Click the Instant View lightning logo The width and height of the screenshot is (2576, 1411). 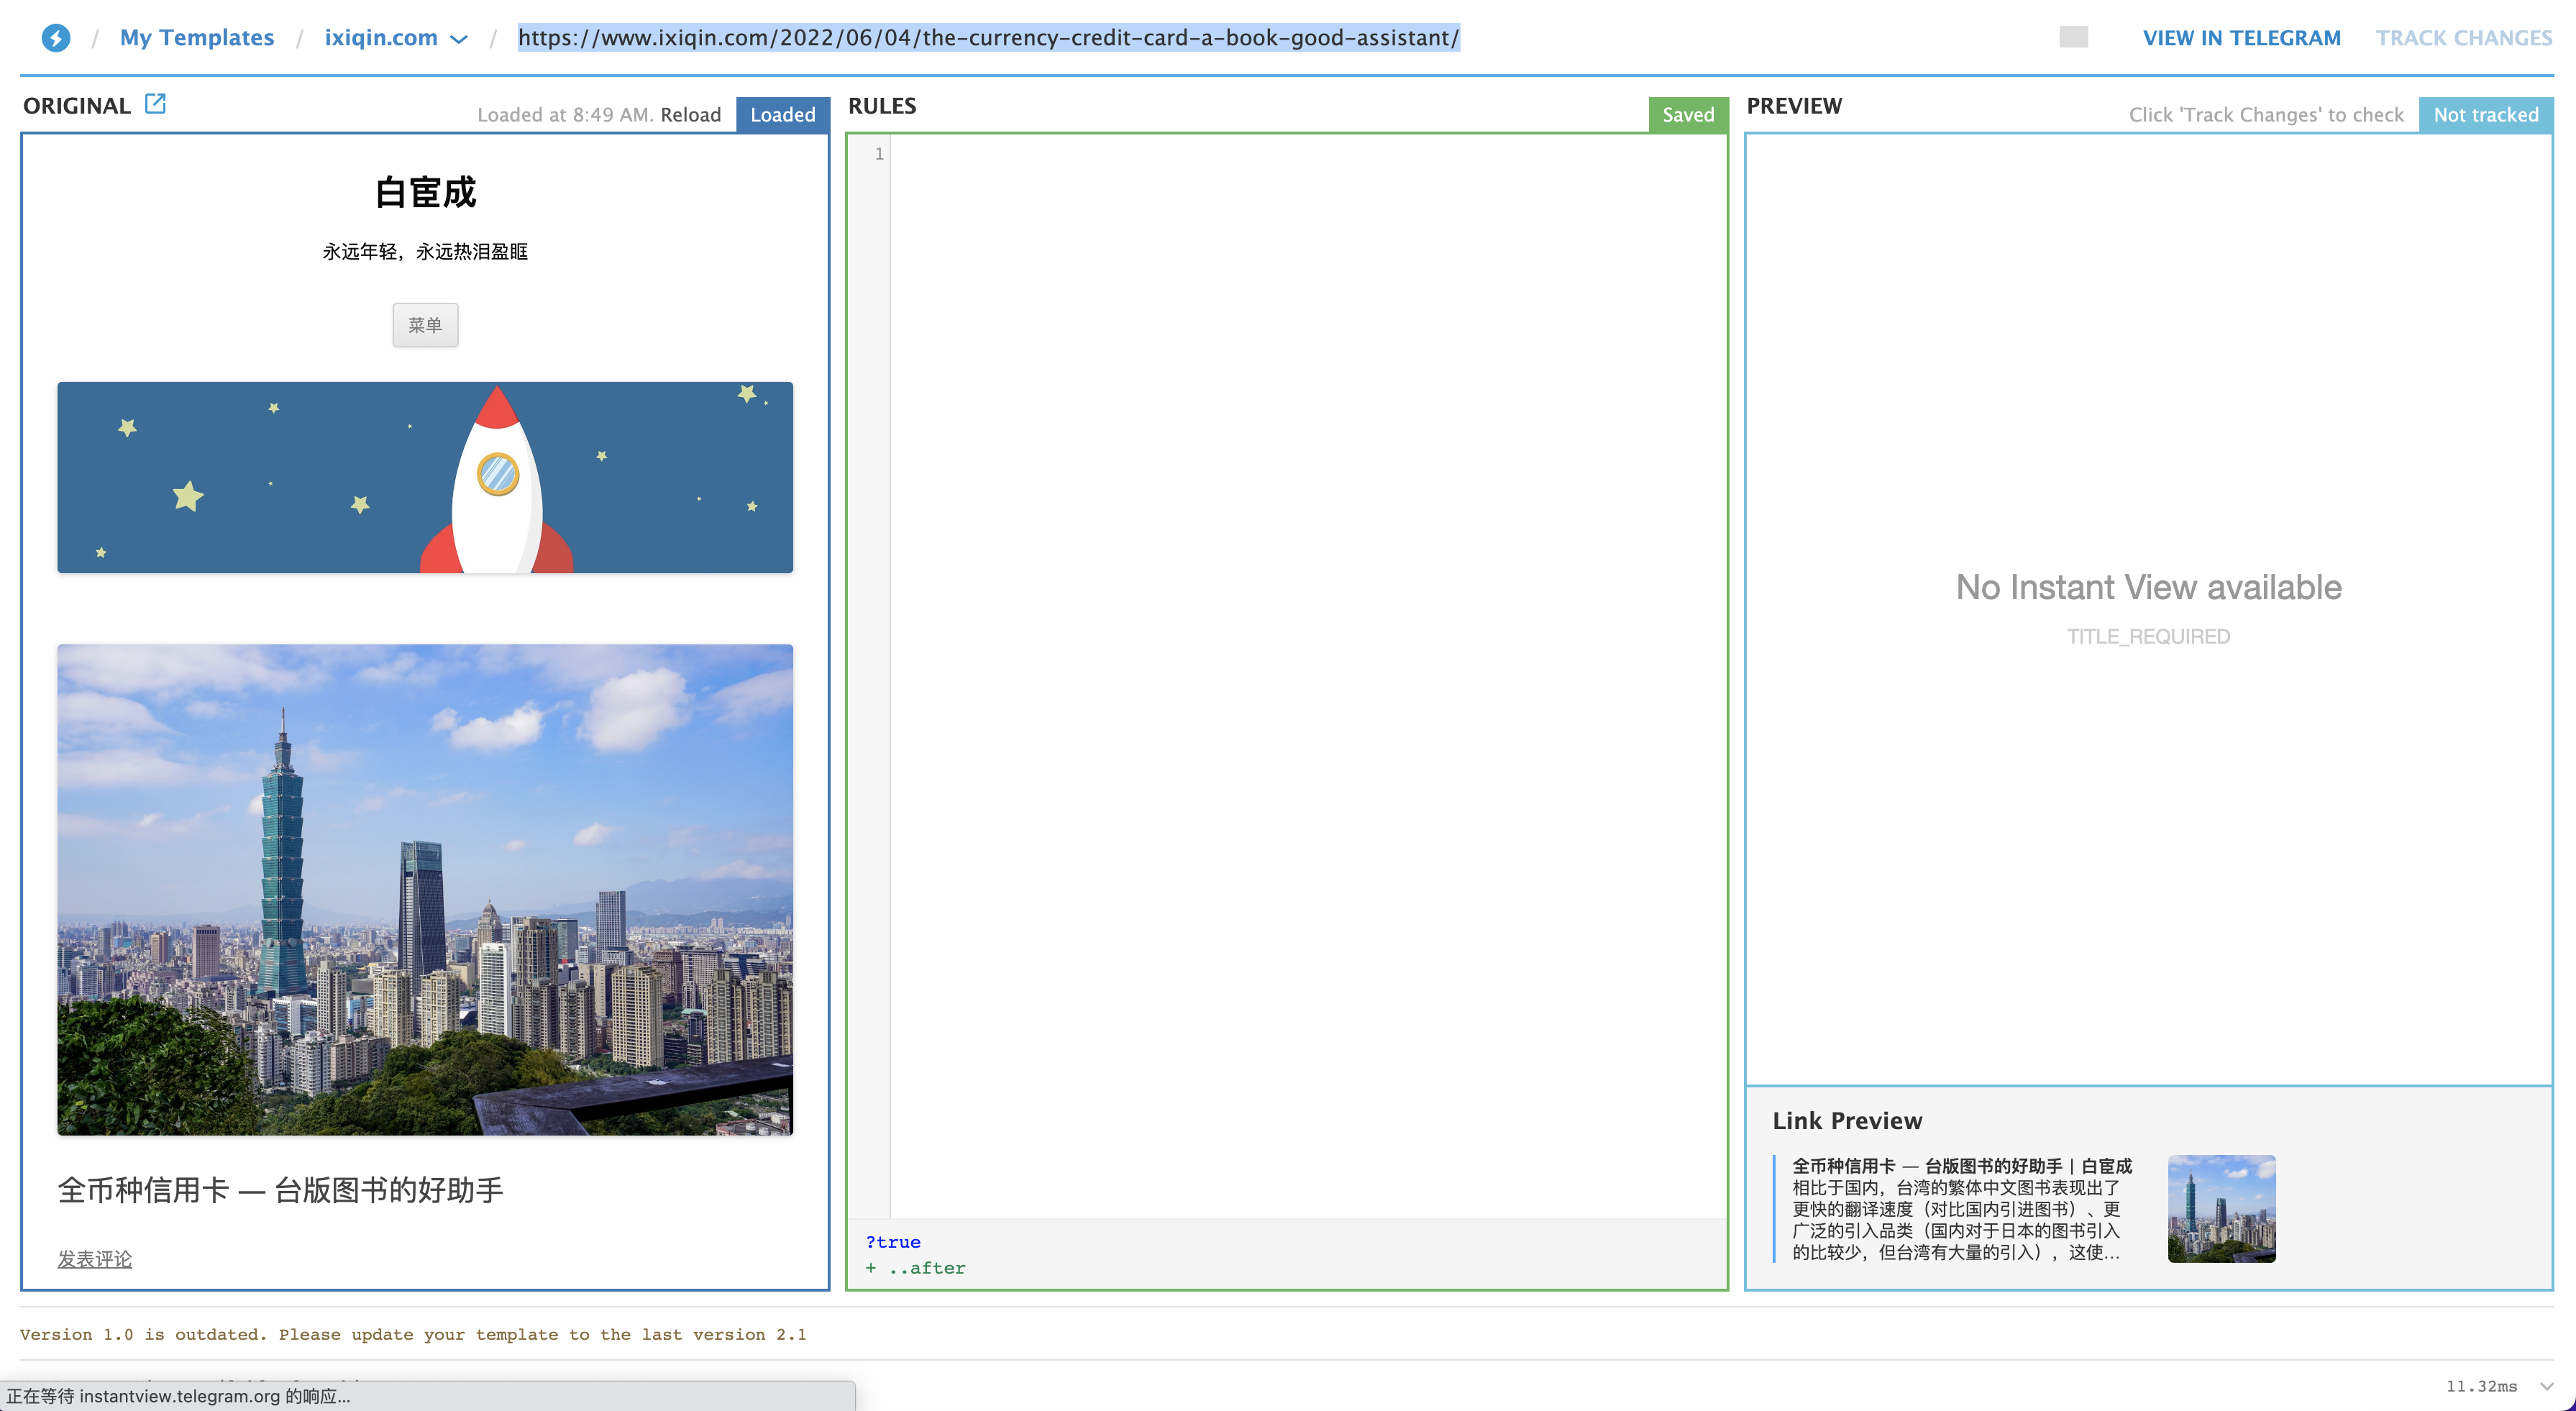pos(56,38)
